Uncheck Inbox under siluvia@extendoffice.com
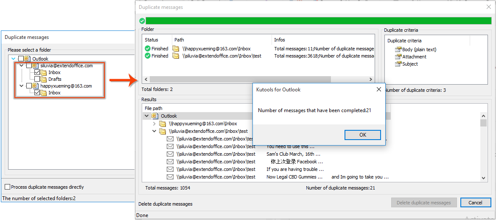496x220 pixels. (37, 72)
